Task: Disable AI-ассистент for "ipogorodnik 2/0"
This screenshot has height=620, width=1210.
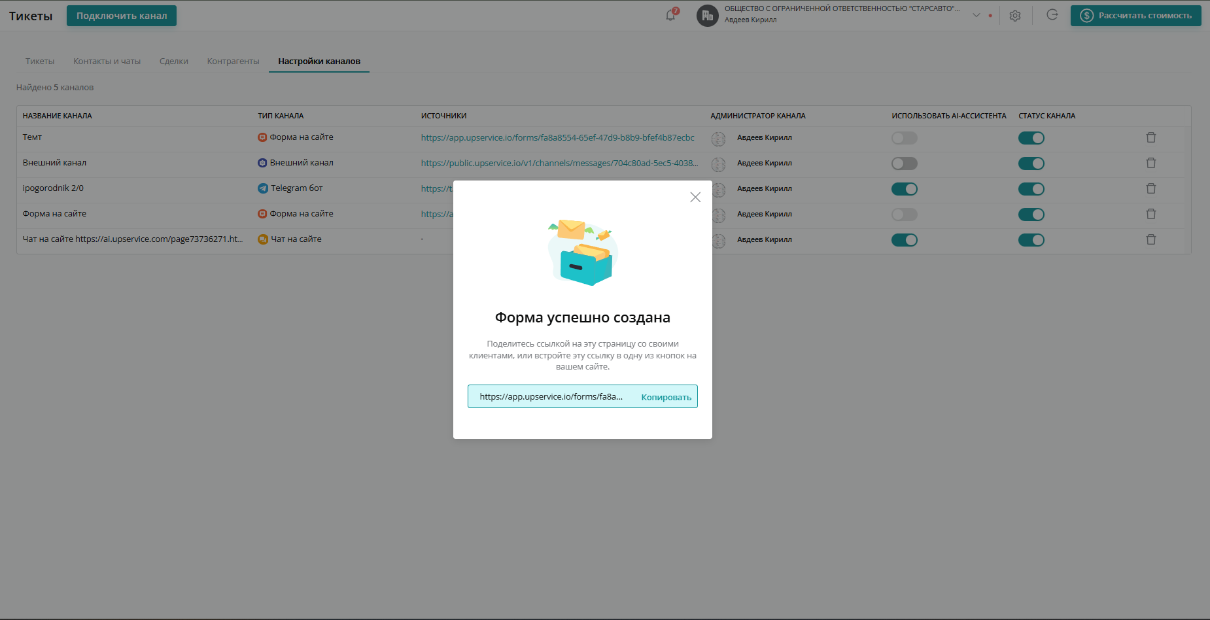Action: 905,188
